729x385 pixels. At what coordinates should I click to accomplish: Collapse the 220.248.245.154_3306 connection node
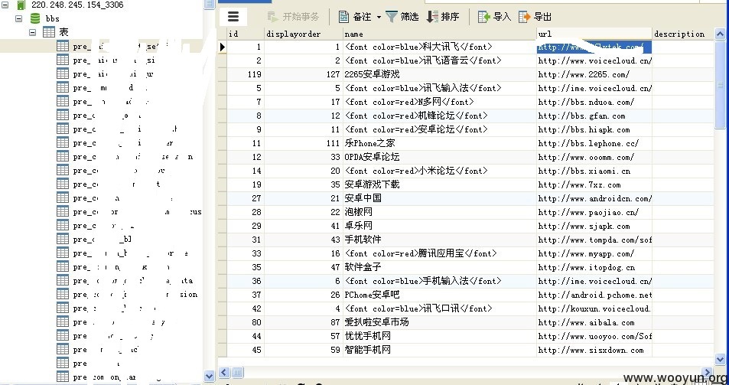pos(5,5)
